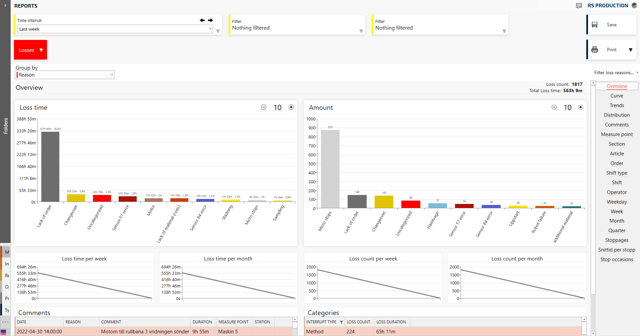Viewport: 640px width, 336px height.
Task: Decrease Loss time bar count with minus
Action: click(264, 107)
